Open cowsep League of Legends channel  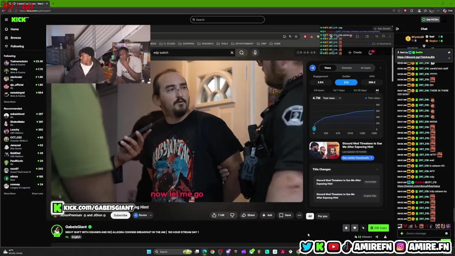(23, 186)
